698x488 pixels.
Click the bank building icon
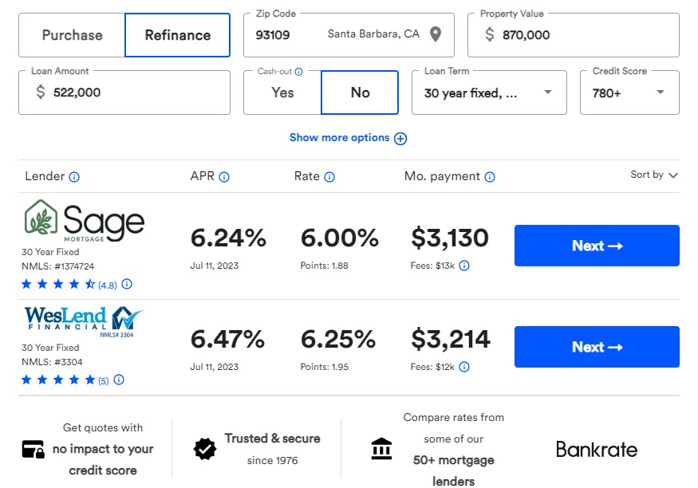coord(381,448)
